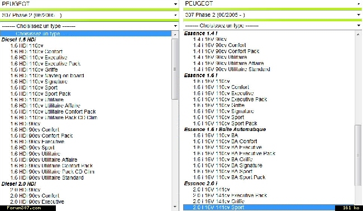Open the left 307 Phase 2 model dropdown

89,15
